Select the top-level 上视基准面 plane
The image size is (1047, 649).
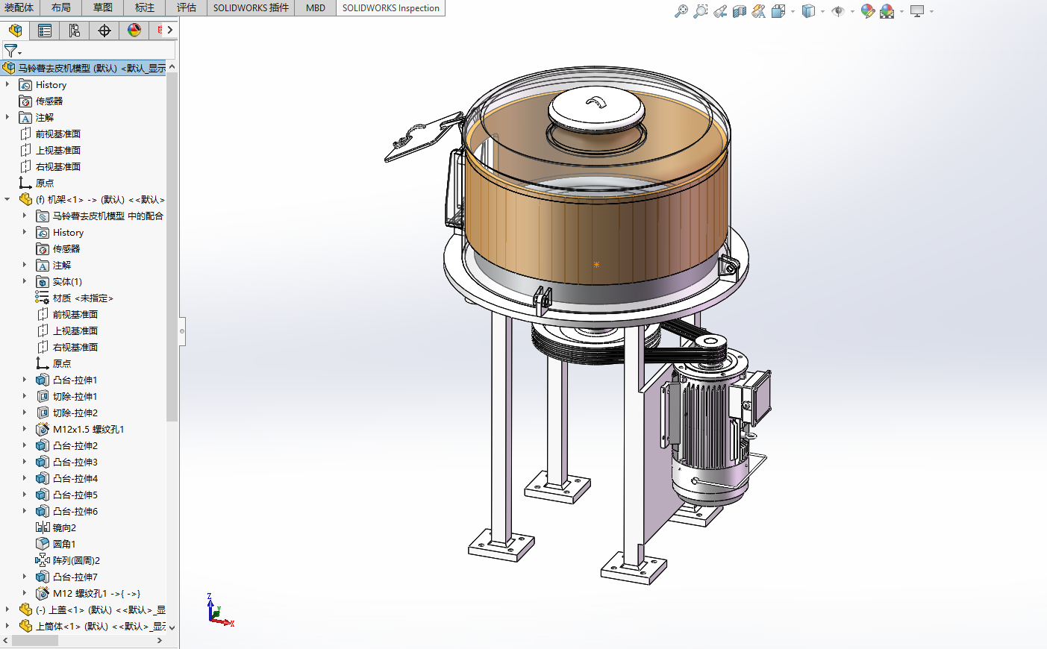pyautogui.click(x=58, y=150)
